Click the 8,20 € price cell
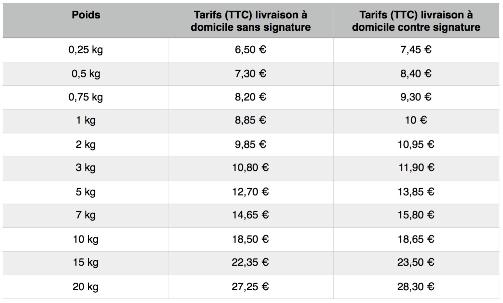 click(x=250, y=97)
